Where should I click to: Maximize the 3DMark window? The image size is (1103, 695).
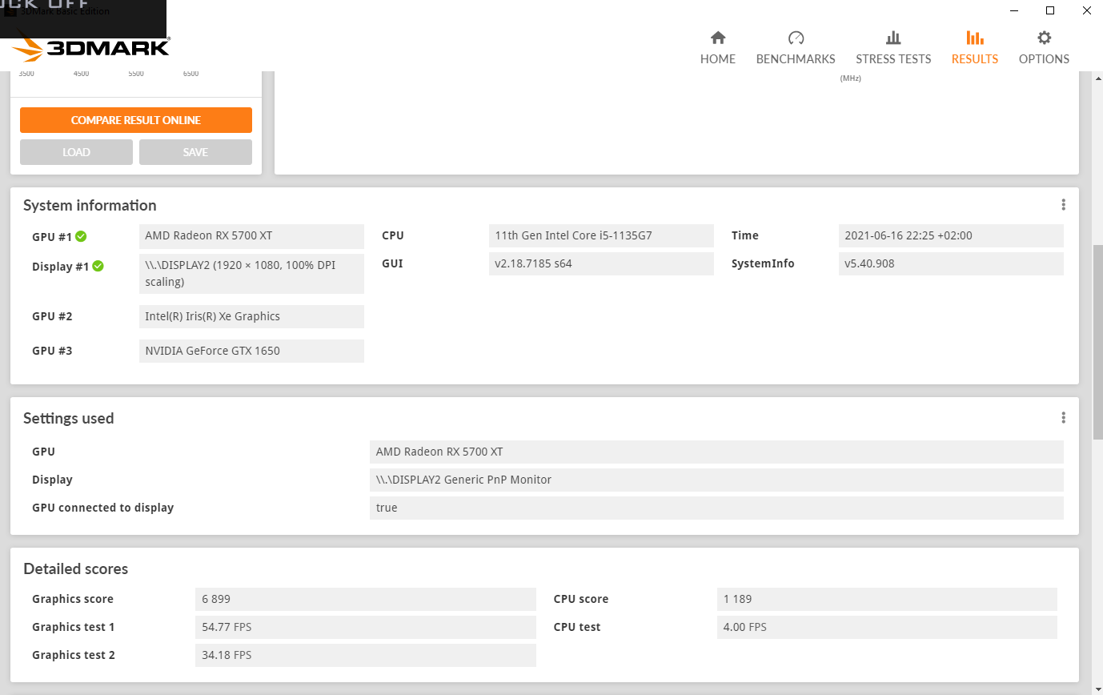coord(1050,10)
